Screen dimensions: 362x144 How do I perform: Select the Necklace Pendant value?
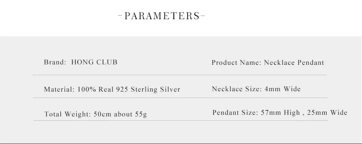tap(294, 62)
